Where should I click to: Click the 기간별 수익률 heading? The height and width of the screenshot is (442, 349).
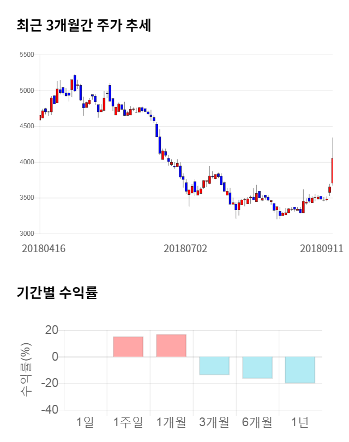tap(57, 293)
